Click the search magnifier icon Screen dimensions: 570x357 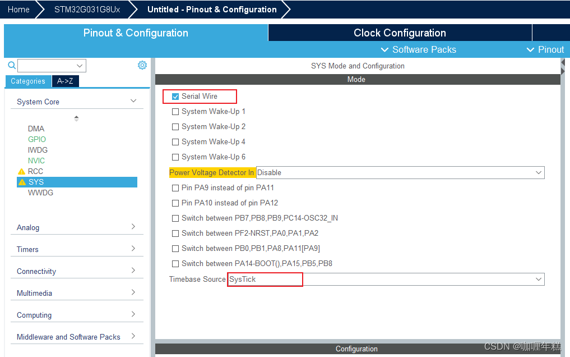[12, 65]
